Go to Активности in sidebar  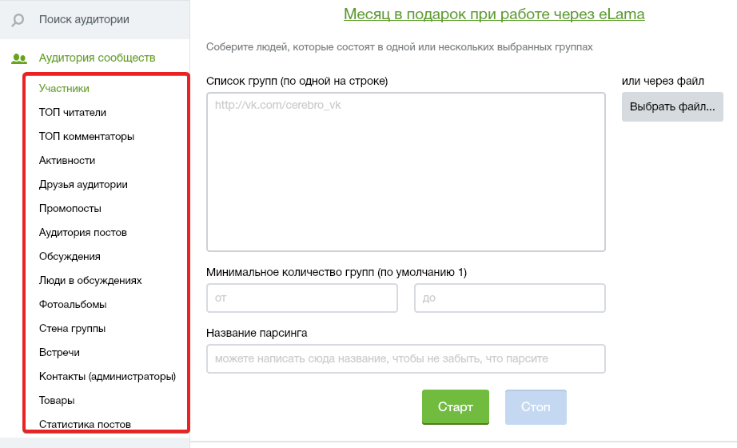coord(66,161)
